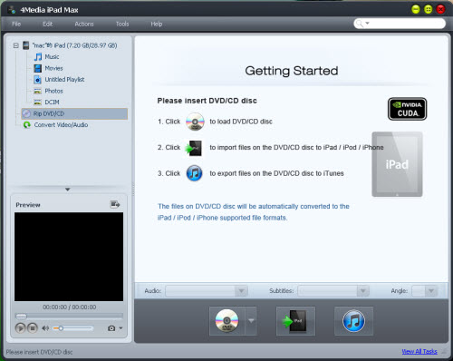Click the DVD disc icon in step 1
Viewport: 453px width, 361px height.
195,122
